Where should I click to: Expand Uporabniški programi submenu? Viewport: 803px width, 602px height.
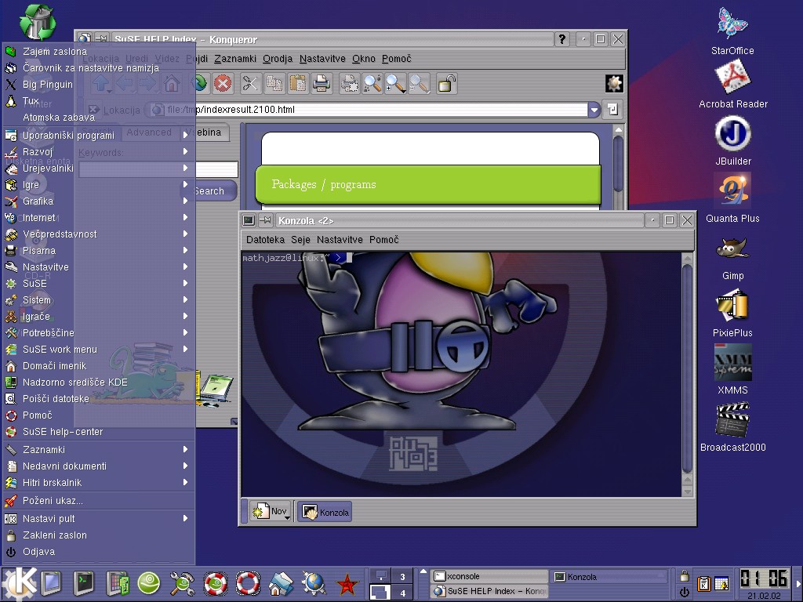[x=99, y=135]
